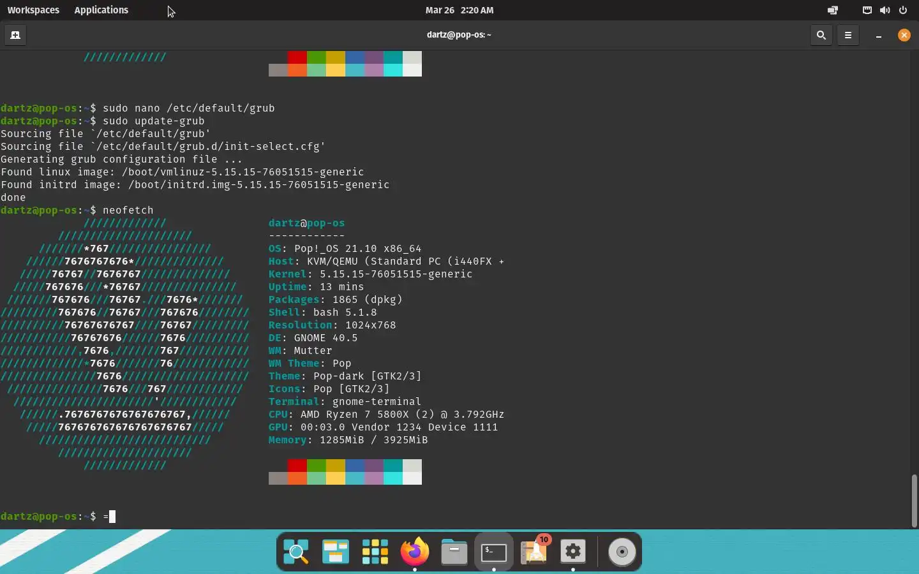Launch the search launcher magnifier in dock
This screenshot has width=919, height=574.
click(x=296, y=552)
